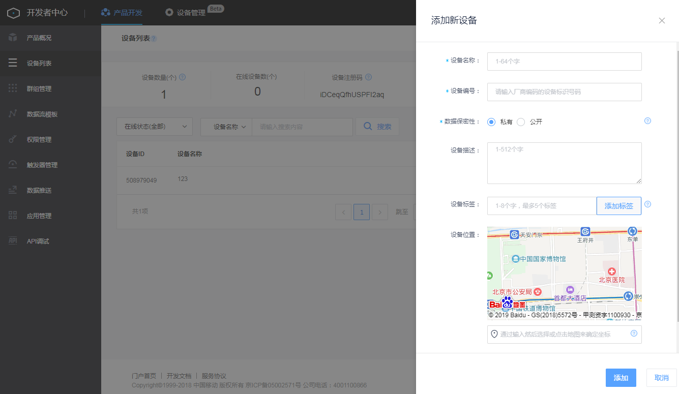The width and height of the screenshot is (679, 394).
Task: Select page 1 in pagination
Action: click(362, 212)
